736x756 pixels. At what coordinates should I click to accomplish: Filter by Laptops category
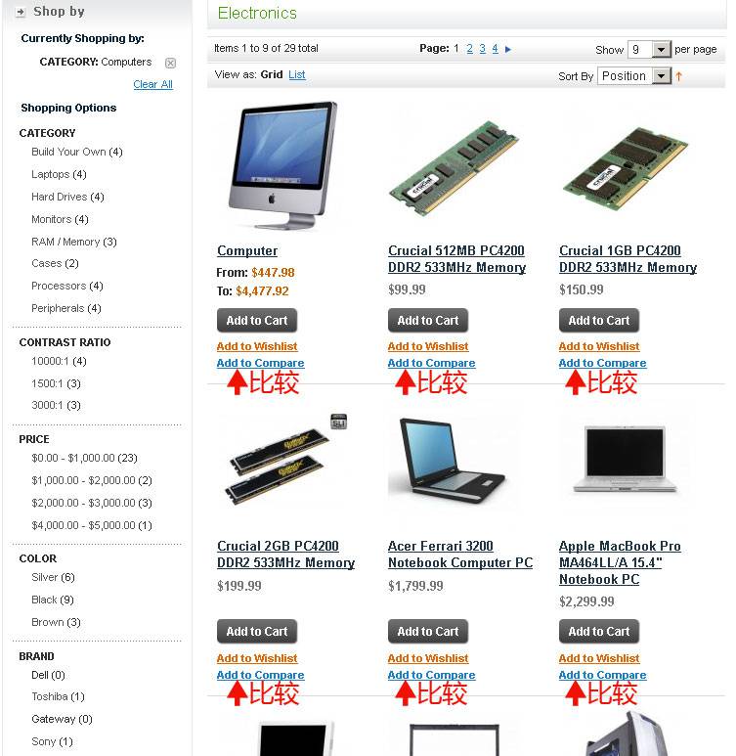[x=59, y=174]
